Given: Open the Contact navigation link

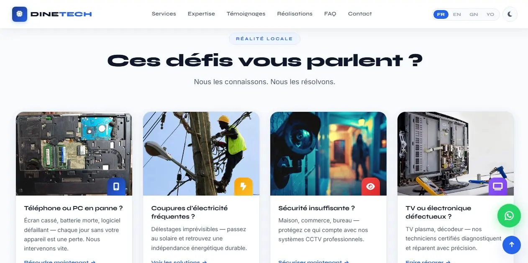Looking at the screenshot, I should [x=360, y=14].
